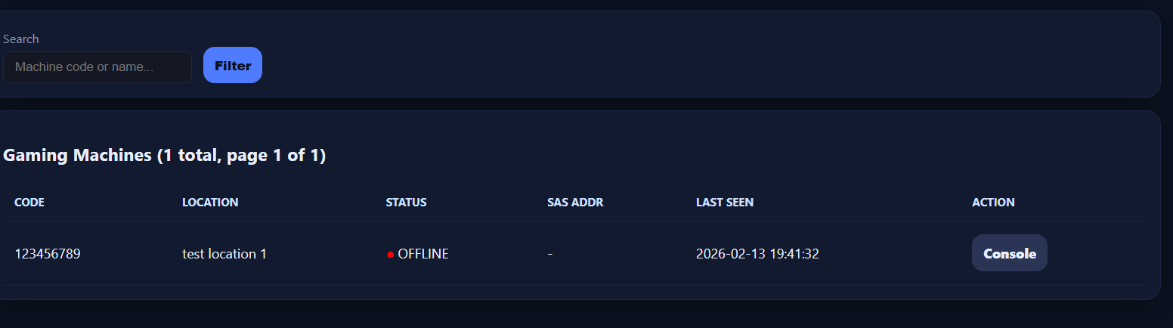Image resolution: width=1173 pixels, height=328 pixels.
Task: Click the LOCATION column header
Action: (x=210, y=203)
